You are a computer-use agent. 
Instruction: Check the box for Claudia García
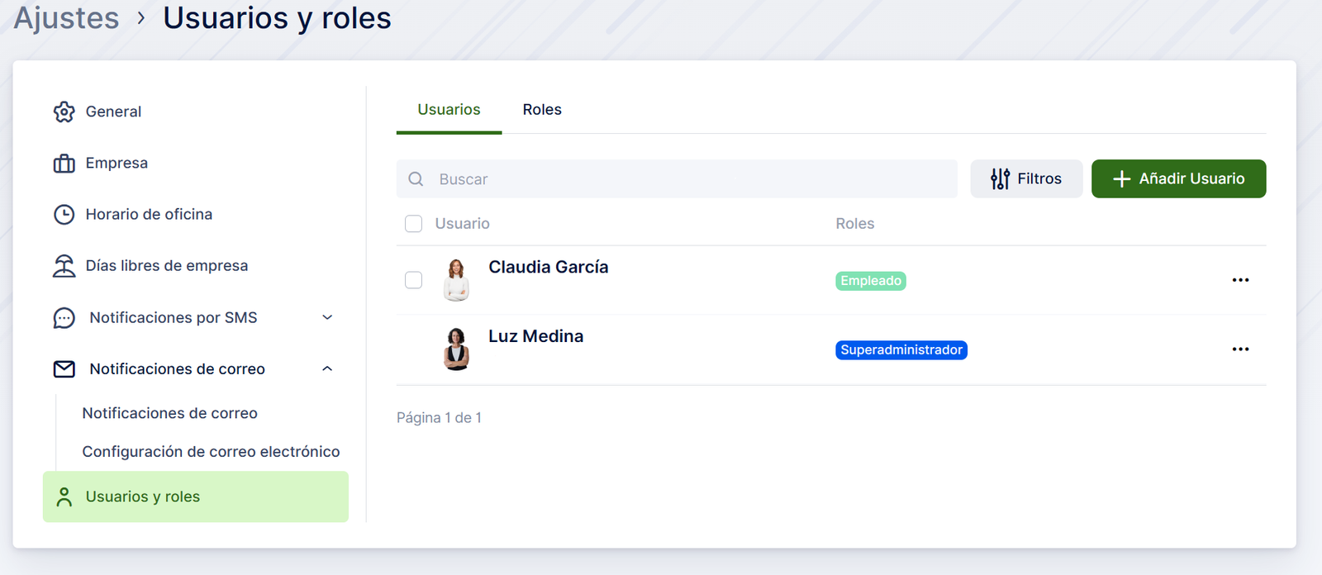coord(414,280)
